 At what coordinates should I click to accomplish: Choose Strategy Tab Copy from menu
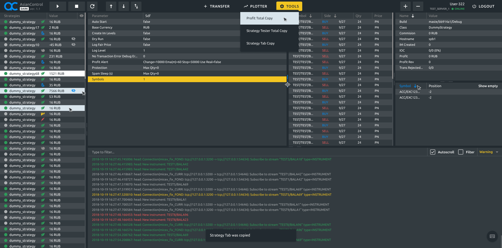point(260,43)
